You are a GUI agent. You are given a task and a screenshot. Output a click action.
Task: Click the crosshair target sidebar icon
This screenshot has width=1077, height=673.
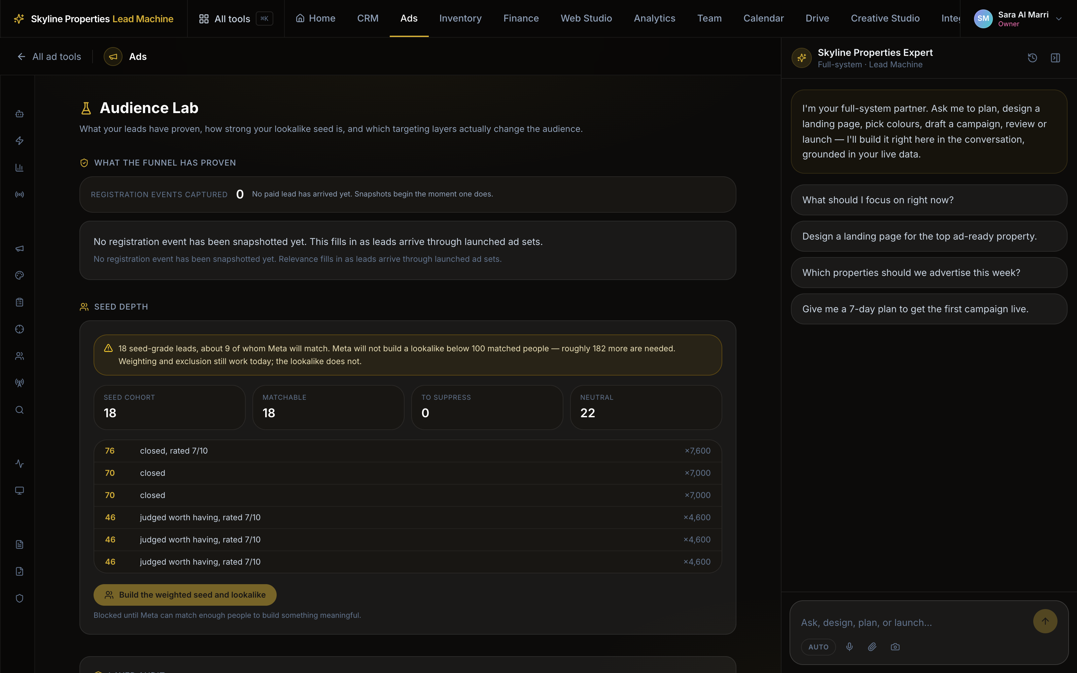coord(20,329)
